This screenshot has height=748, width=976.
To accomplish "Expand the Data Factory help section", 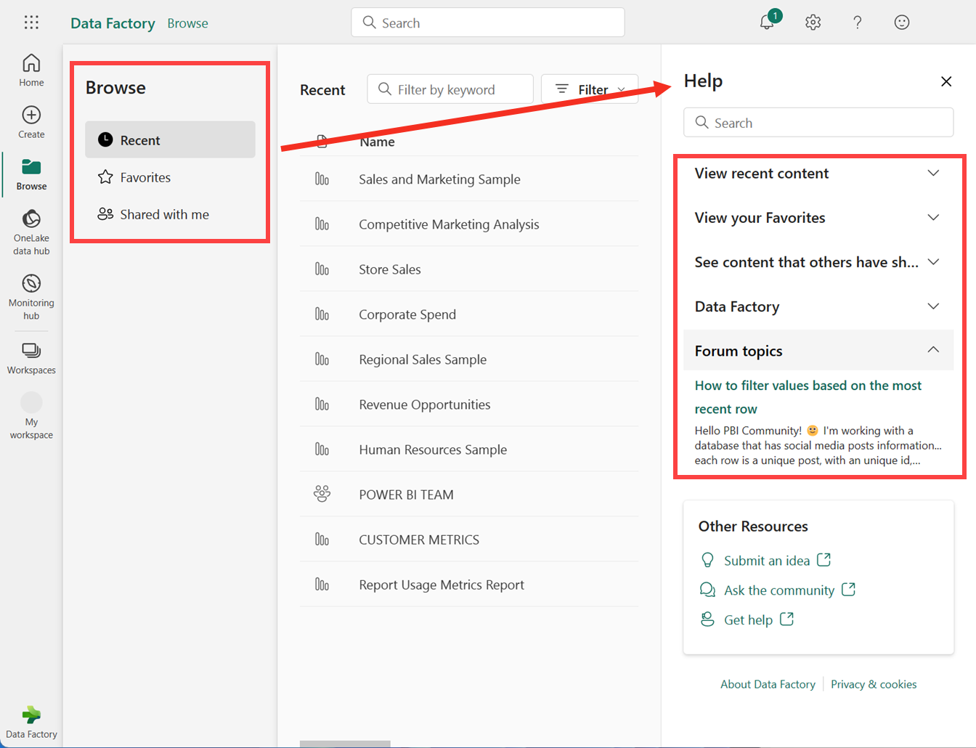I will click(x=818, y=306).
